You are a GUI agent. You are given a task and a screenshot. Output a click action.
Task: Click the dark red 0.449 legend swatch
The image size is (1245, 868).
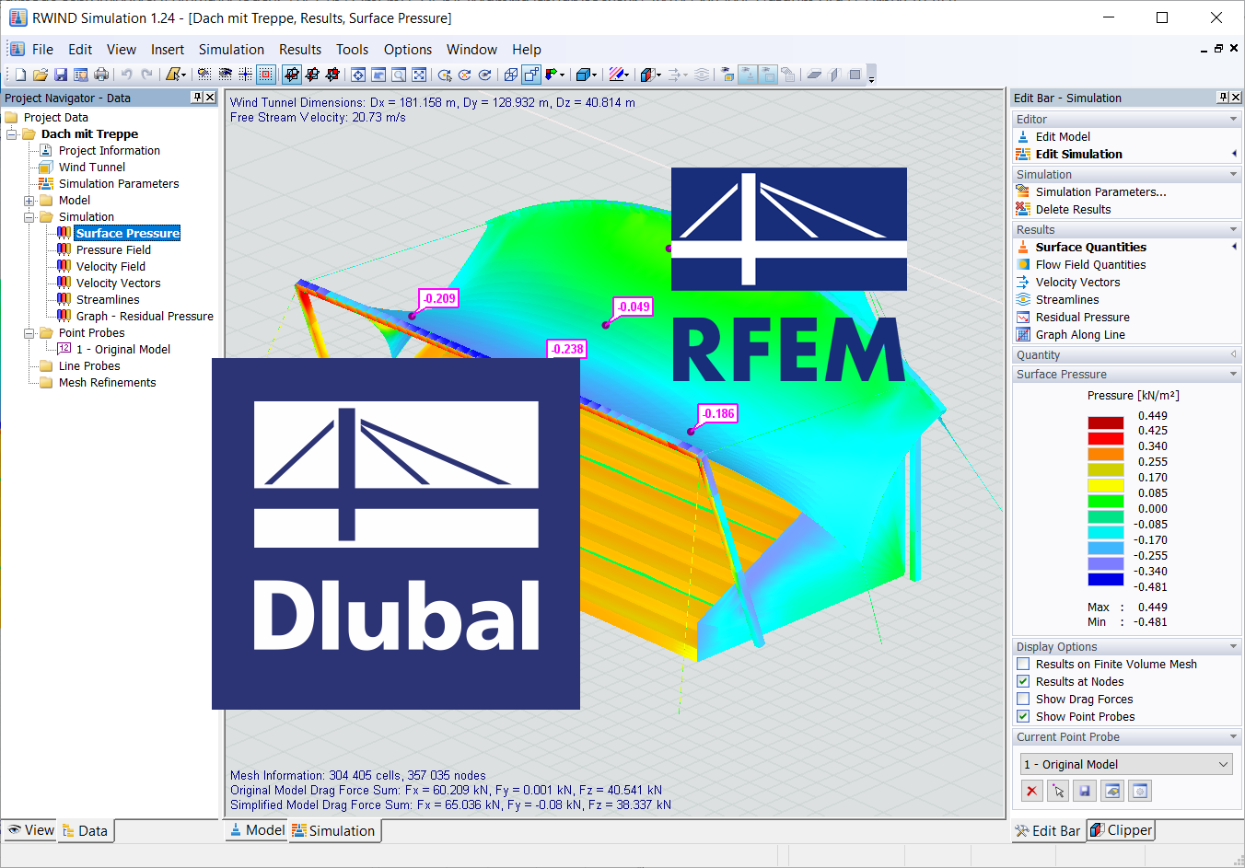point(1105,422)
